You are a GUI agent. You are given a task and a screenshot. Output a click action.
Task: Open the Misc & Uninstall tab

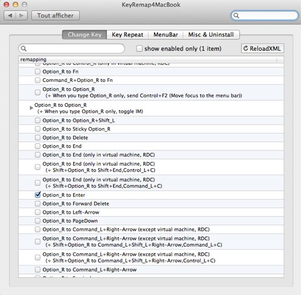click(x=211, y=35)
